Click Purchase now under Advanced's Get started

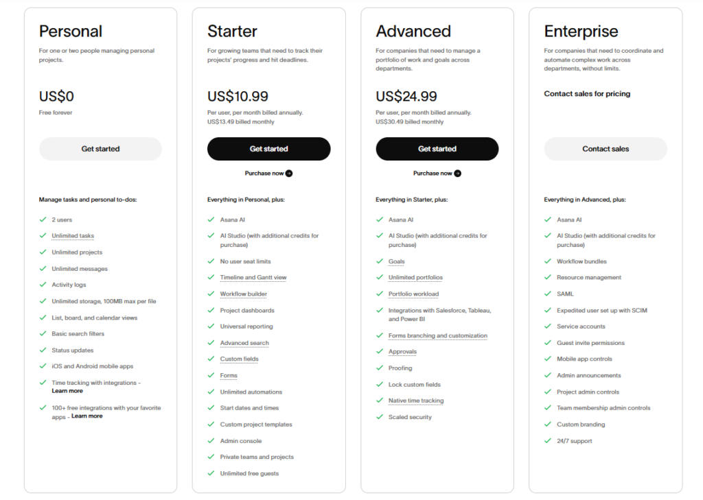click(433, 174)
